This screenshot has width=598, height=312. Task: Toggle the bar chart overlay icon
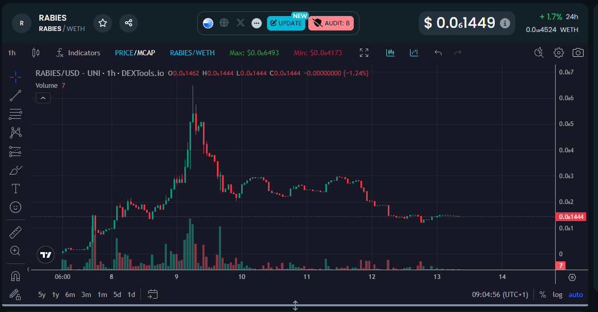click(x=414, y=53)
